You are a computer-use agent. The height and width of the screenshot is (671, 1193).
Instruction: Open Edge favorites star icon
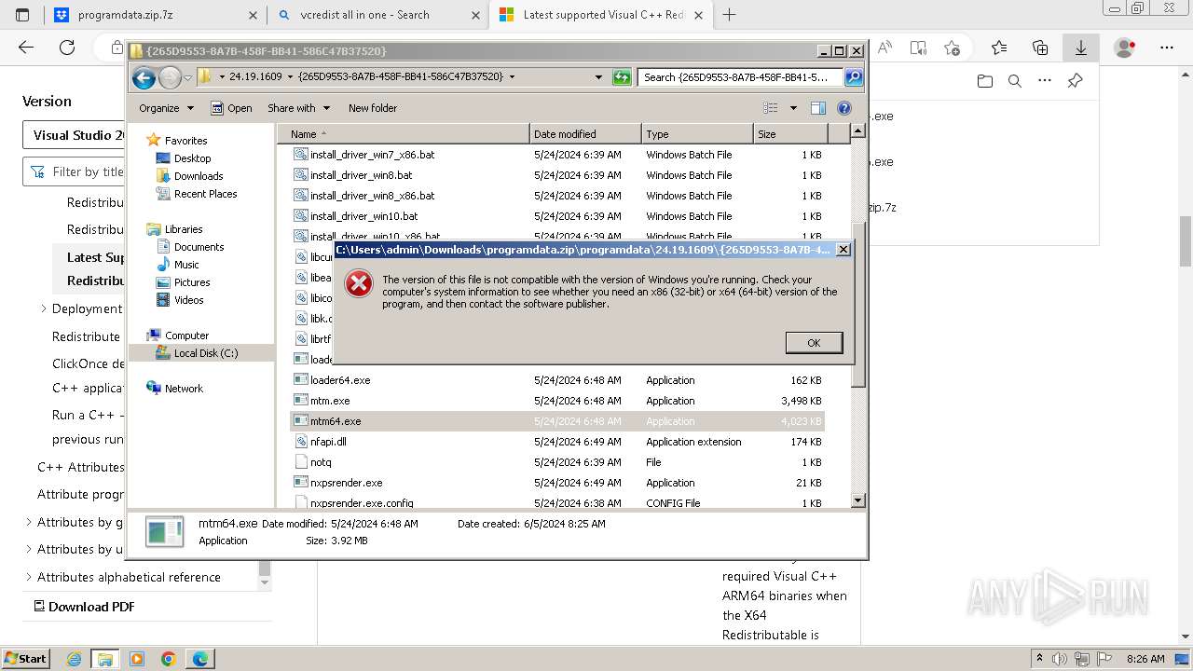tap(999, 48)
